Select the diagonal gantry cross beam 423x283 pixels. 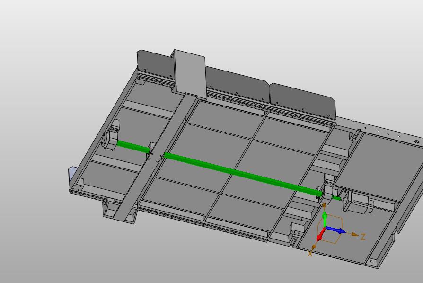click(x=156, y=157)
